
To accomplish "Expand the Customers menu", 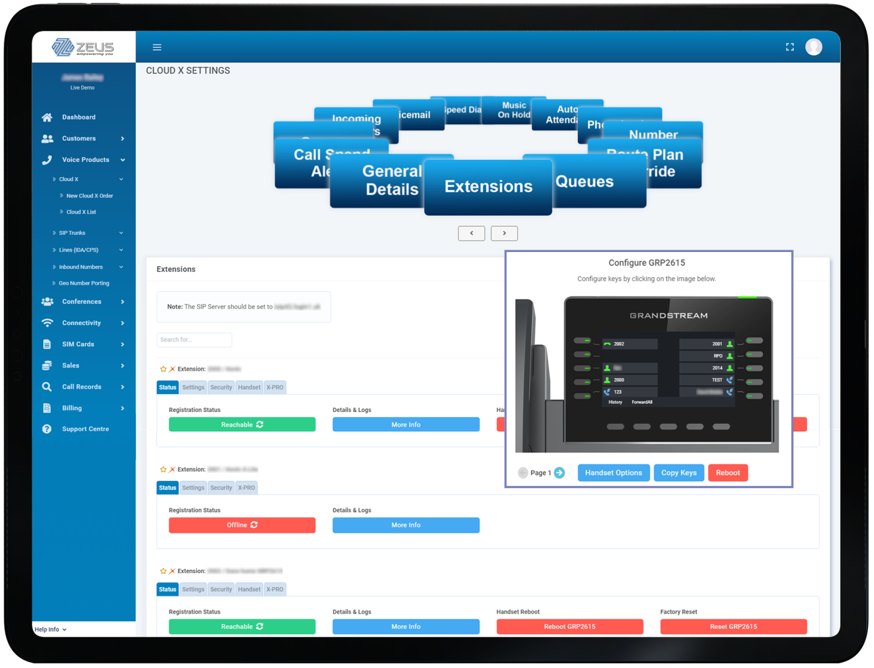I will click(123, 139).
